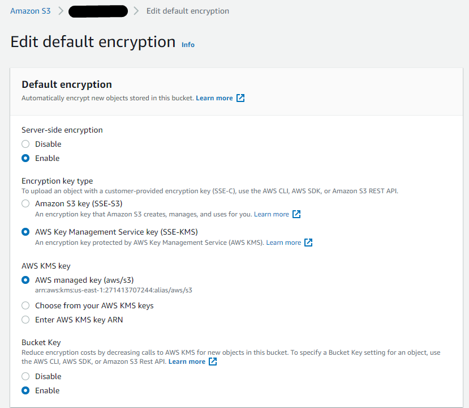Click external link icon beside Default encryption Learn more
The width and height of the screenshot is (469, 408).
point(240,98)
